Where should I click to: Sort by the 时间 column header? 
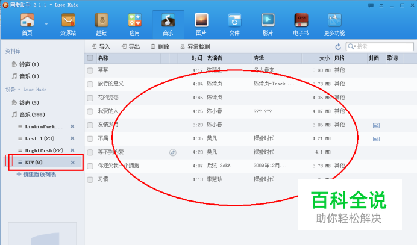pyautogui.click(x=191, y=58)
